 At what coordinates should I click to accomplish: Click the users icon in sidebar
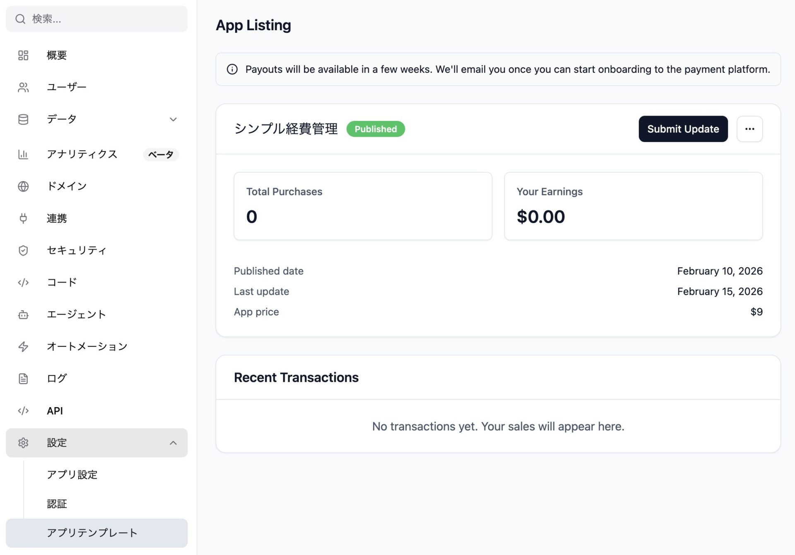tap(23, 87)
